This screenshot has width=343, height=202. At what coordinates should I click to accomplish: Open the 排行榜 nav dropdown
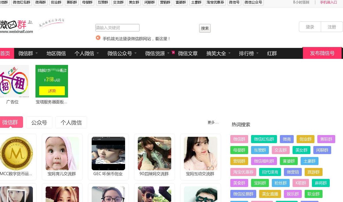tap(249, 53)
